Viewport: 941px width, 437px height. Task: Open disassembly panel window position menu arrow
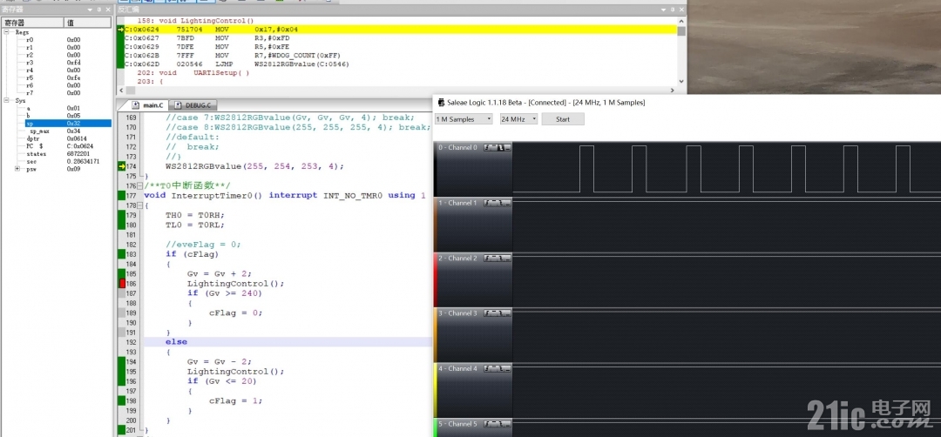click(x=663, y=9)
